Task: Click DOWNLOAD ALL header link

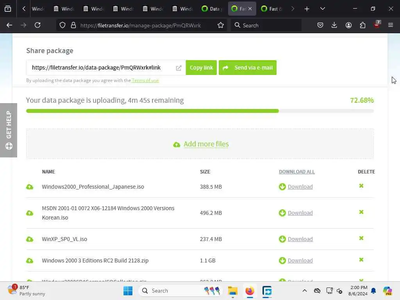Action: click(297, 172)
